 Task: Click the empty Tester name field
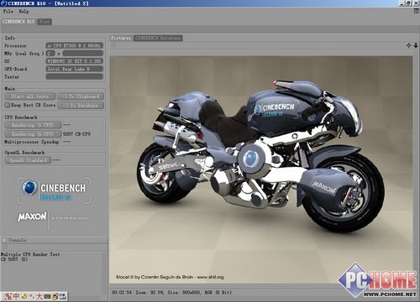click(x=75, y=76)
